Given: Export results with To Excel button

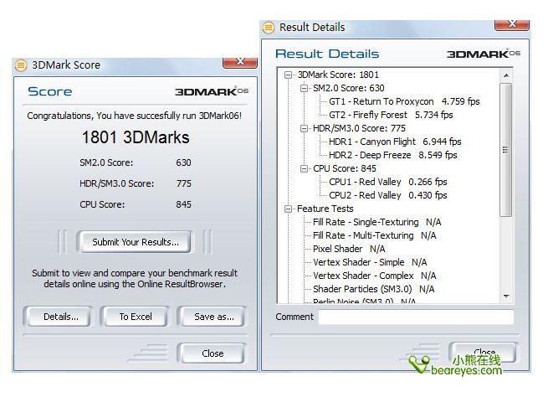Looking at the screenshot, I should [x=135, y=317].
